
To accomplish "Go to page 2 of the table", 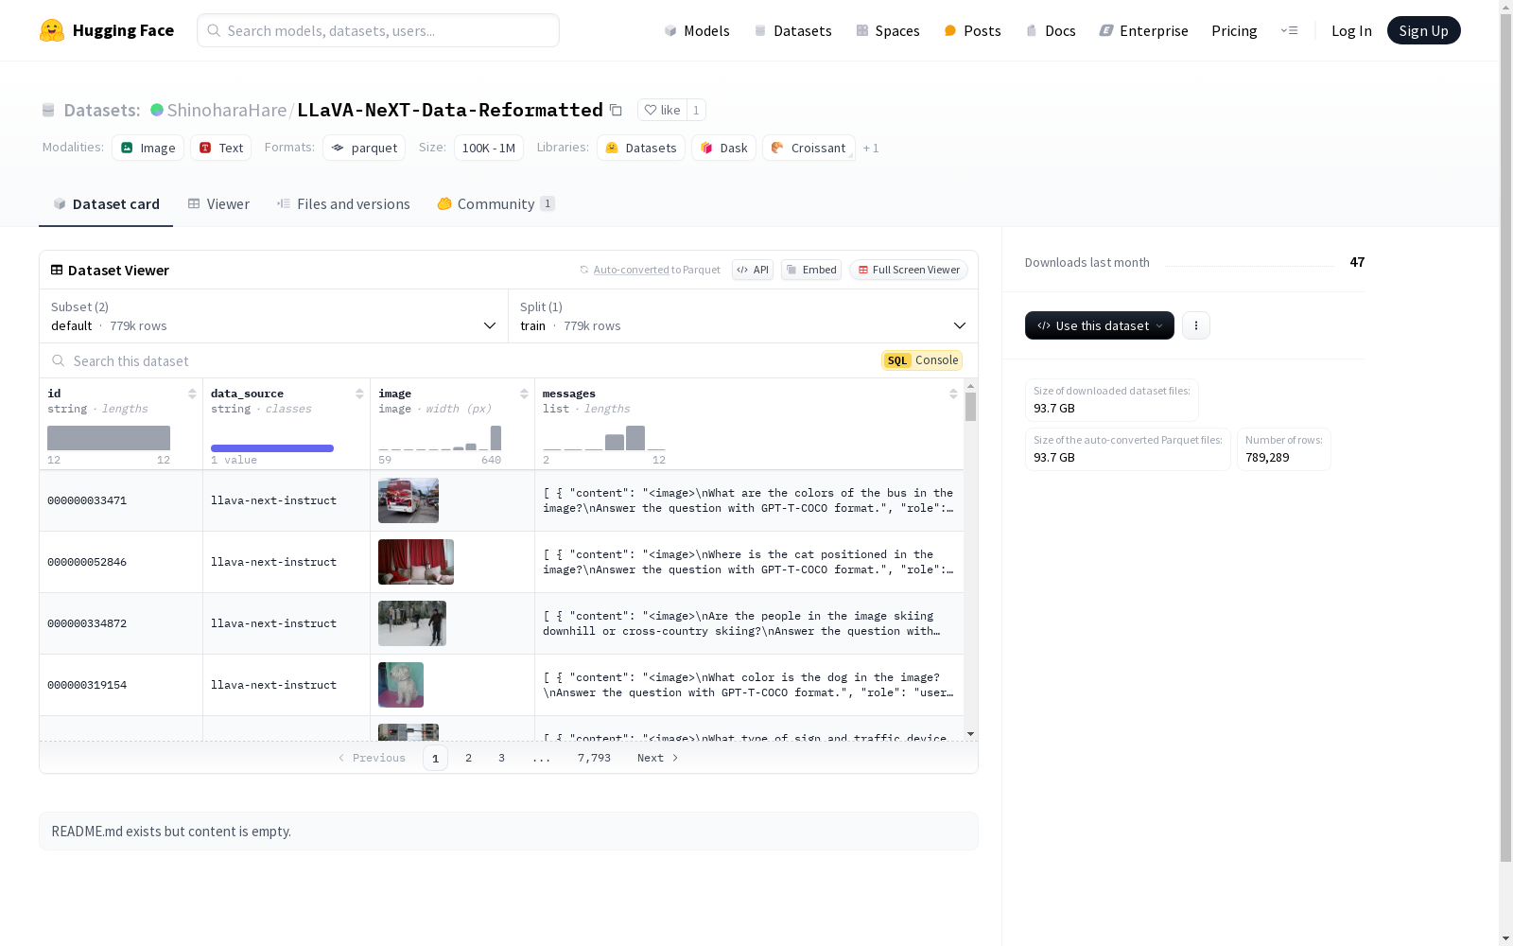I will (468, 758).
